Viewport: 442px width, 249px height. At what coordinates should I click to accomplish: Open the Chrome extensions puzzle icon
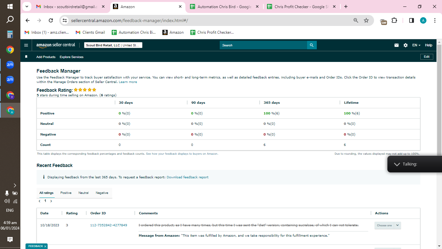pyautogui.click(x=394, y=20)
